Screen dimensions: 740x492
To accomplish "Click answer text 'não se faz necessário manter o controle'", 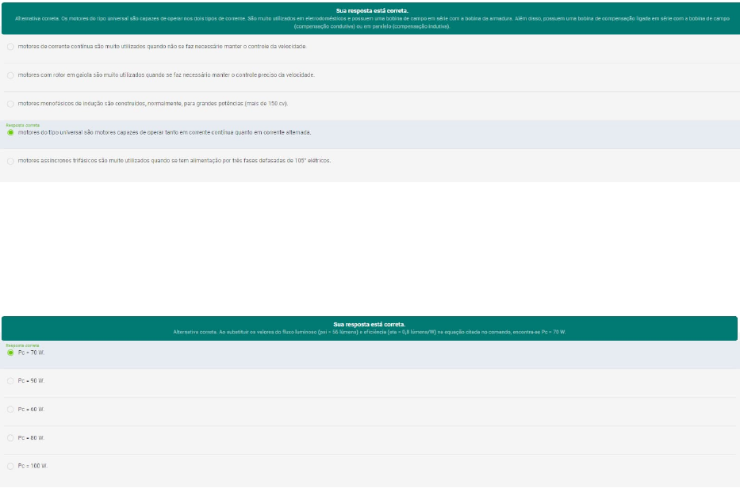I will (x=162, y=47).
